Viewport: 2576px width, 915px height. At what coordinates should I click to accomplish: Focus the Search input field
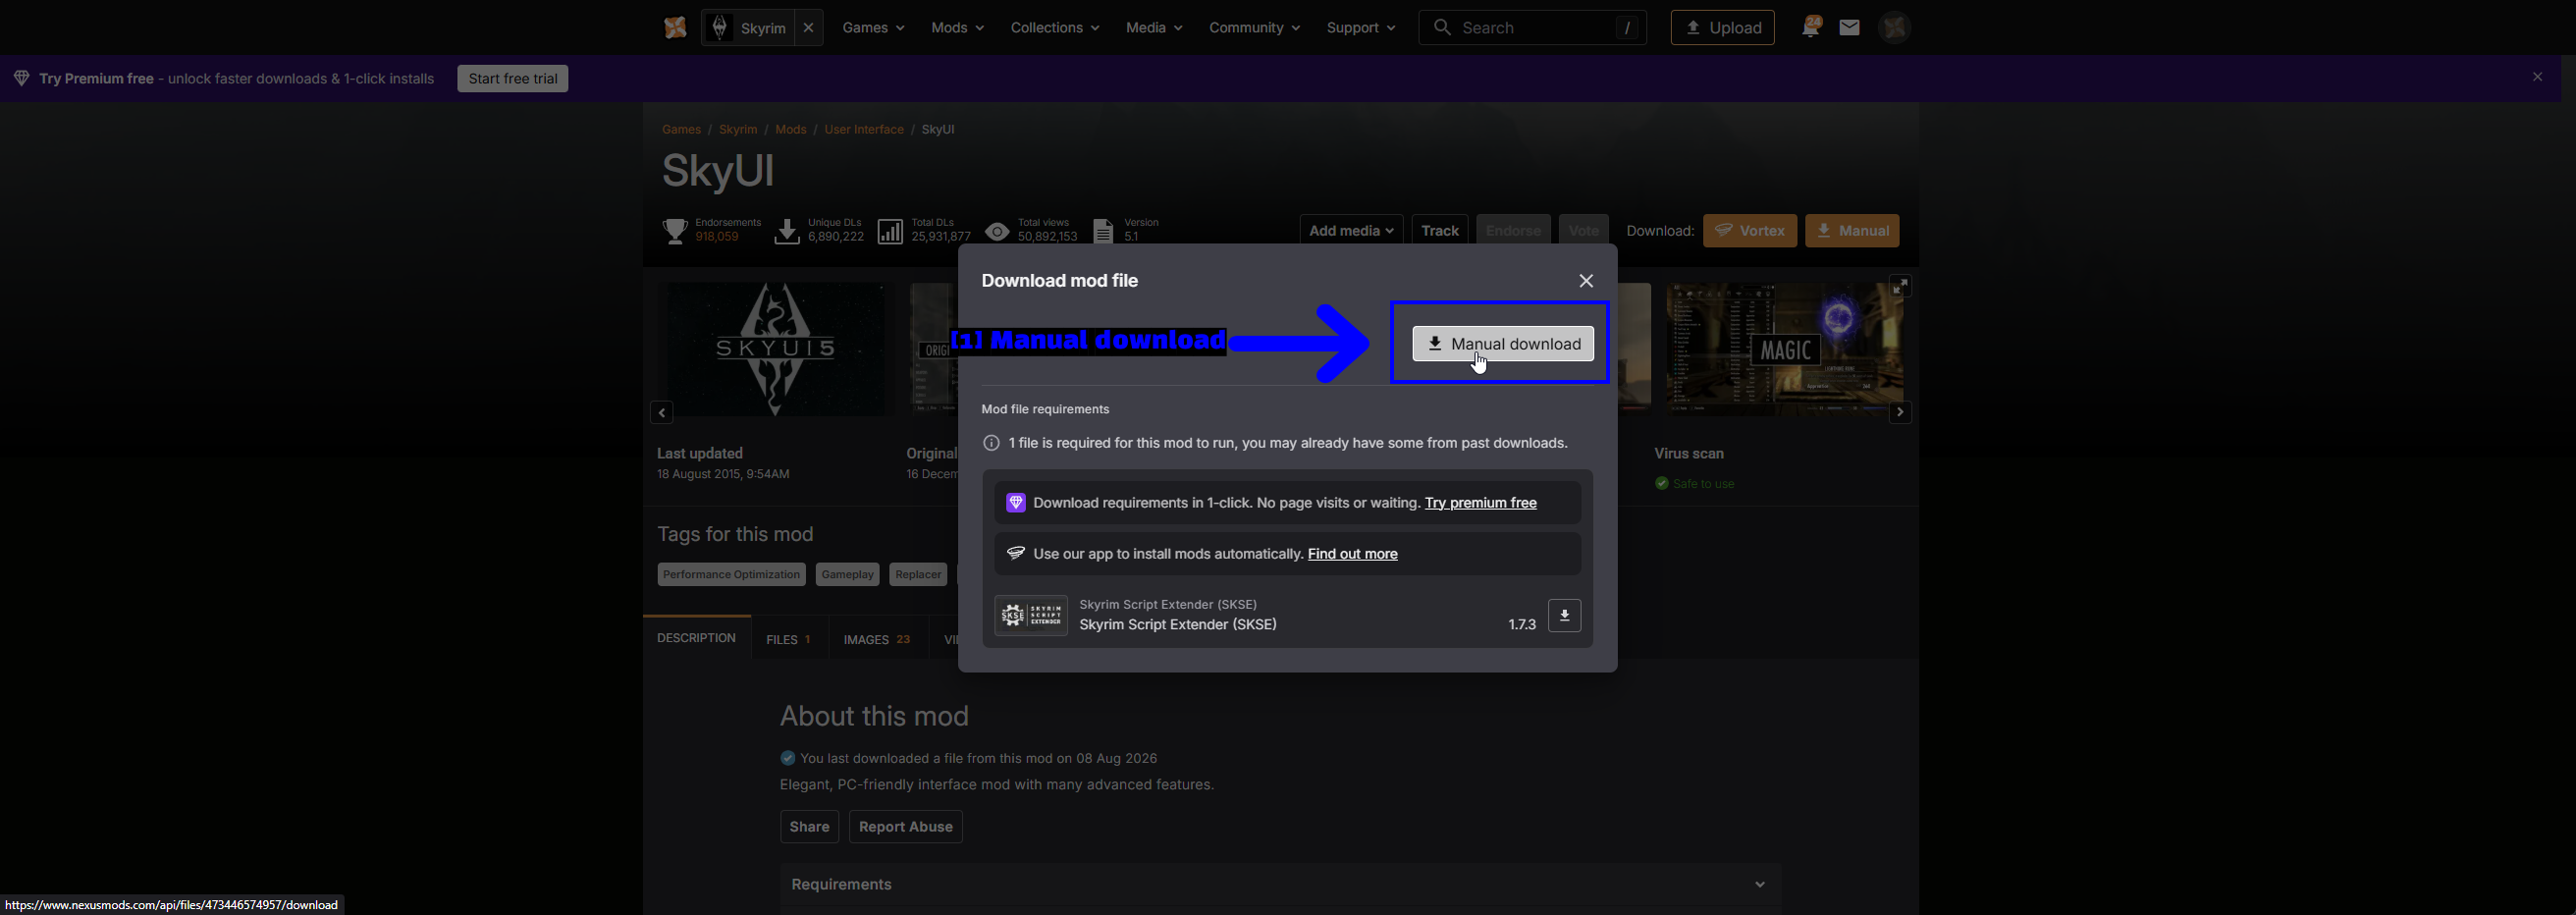(1532, 28)
